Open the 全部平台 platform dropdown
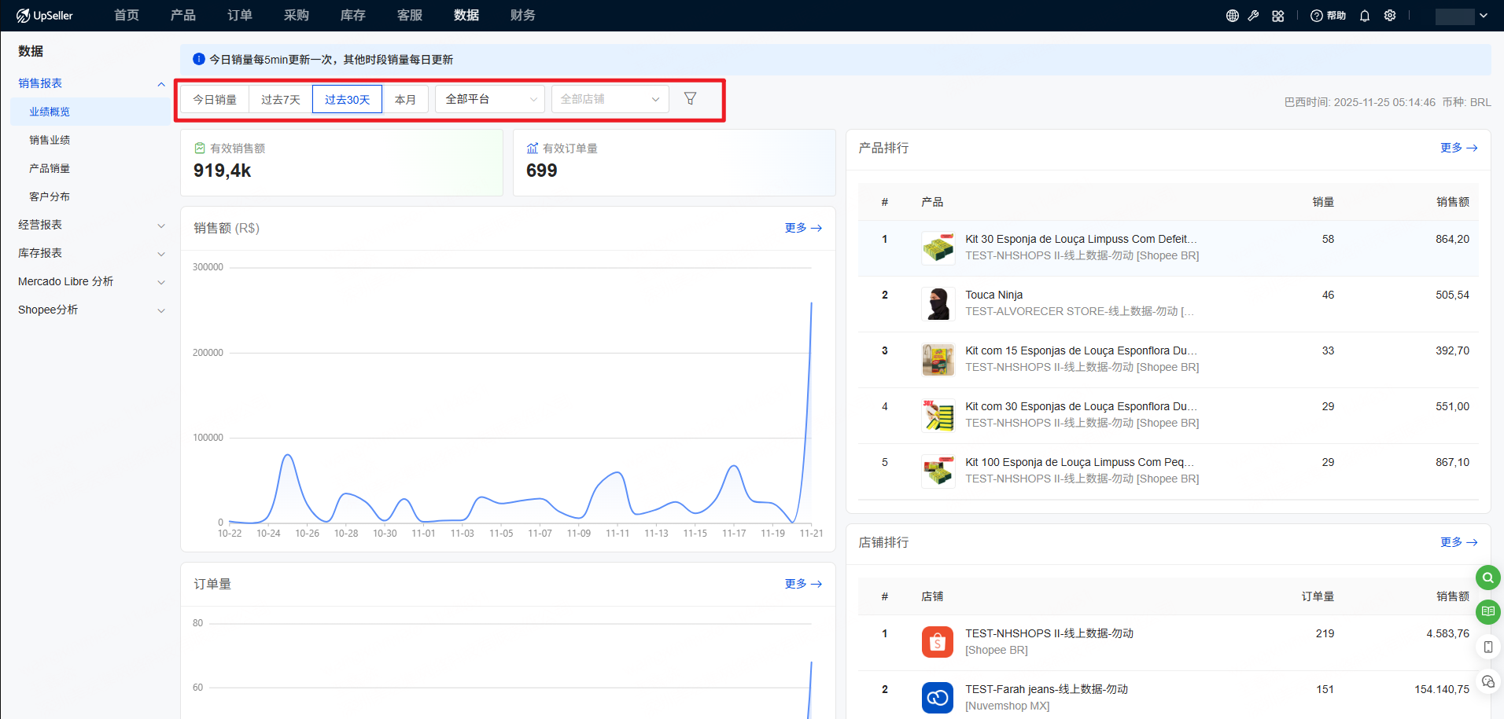The width and height of the screenshot is (1504, 719). tap(491, 99)
